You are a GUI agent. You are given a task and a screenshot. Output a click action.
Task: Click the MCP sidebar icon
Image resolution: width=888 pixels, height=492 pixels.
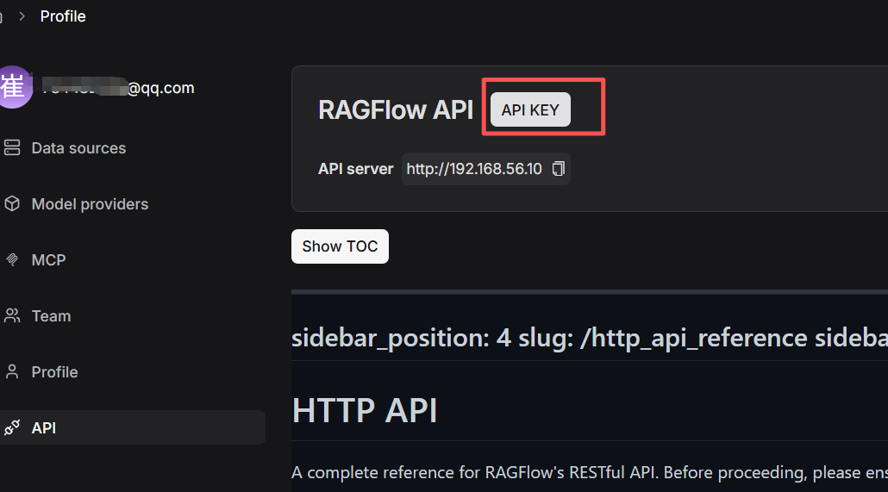(x=12, y=260)
